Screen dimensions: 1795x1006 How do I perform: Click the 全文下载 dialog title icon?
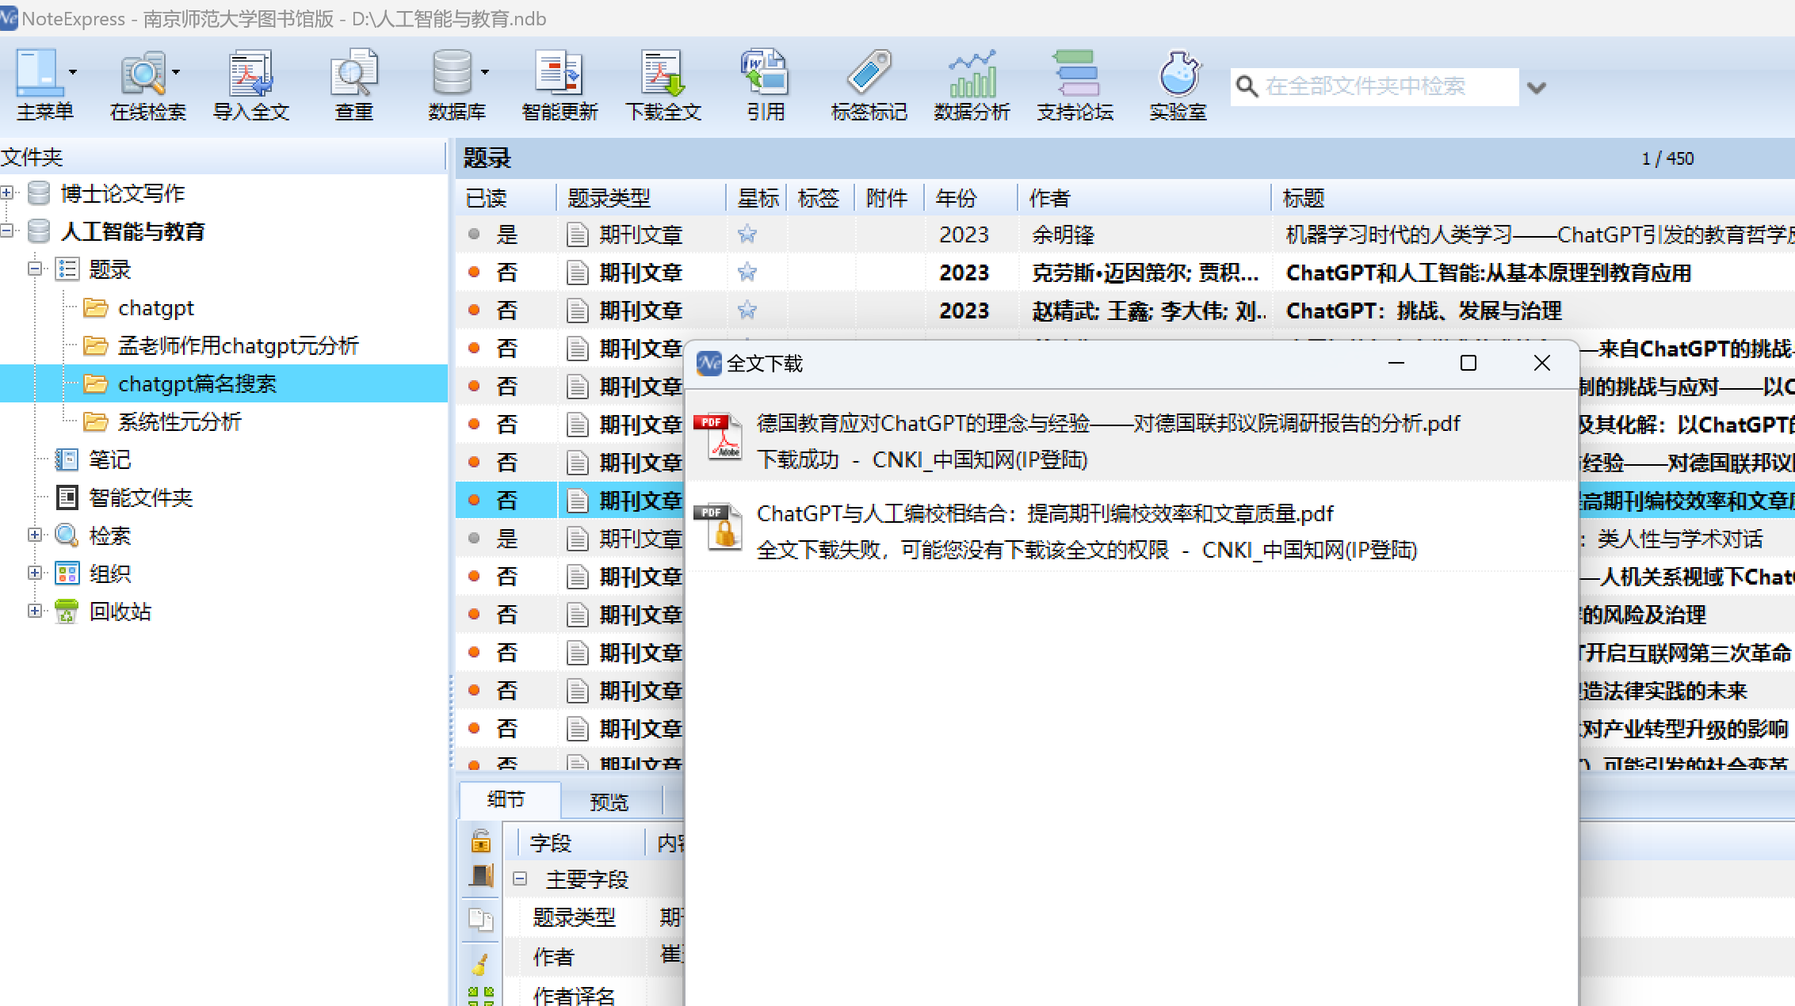pos(709,364)
